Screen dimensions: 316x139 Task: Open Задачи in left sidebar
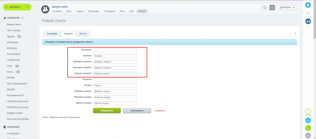[x=11, y=36]
